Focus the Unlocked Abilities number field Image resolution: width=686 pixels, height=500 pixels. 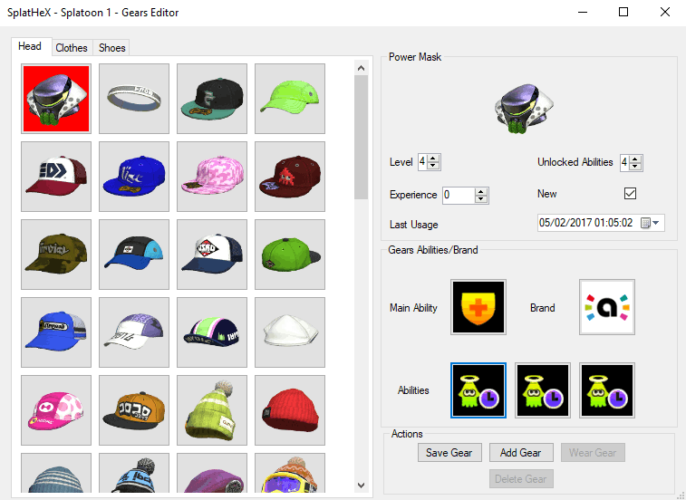tap(624, 162)
